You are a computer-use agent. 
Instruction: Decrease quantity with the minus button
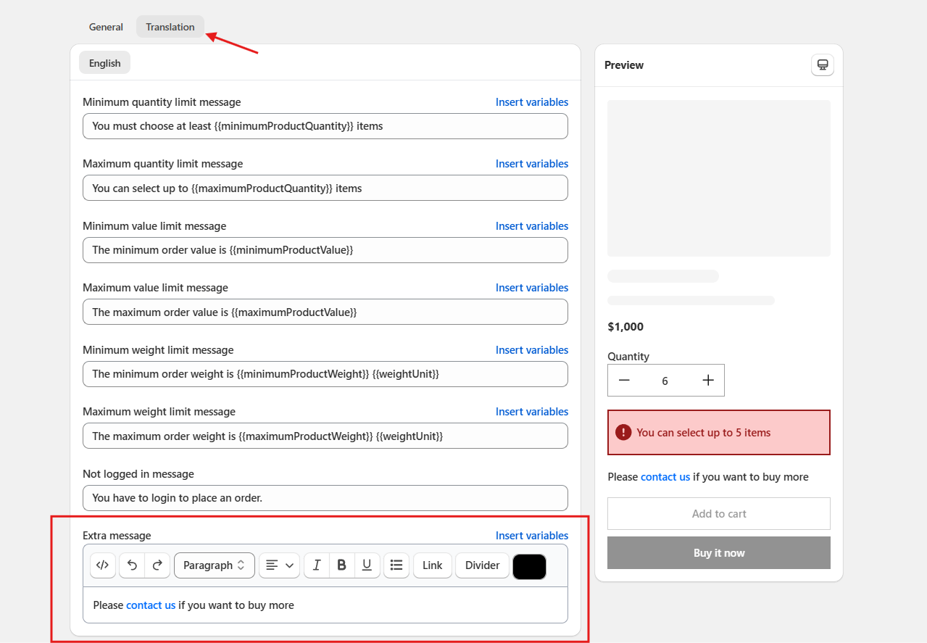click(x=624, y=381)
